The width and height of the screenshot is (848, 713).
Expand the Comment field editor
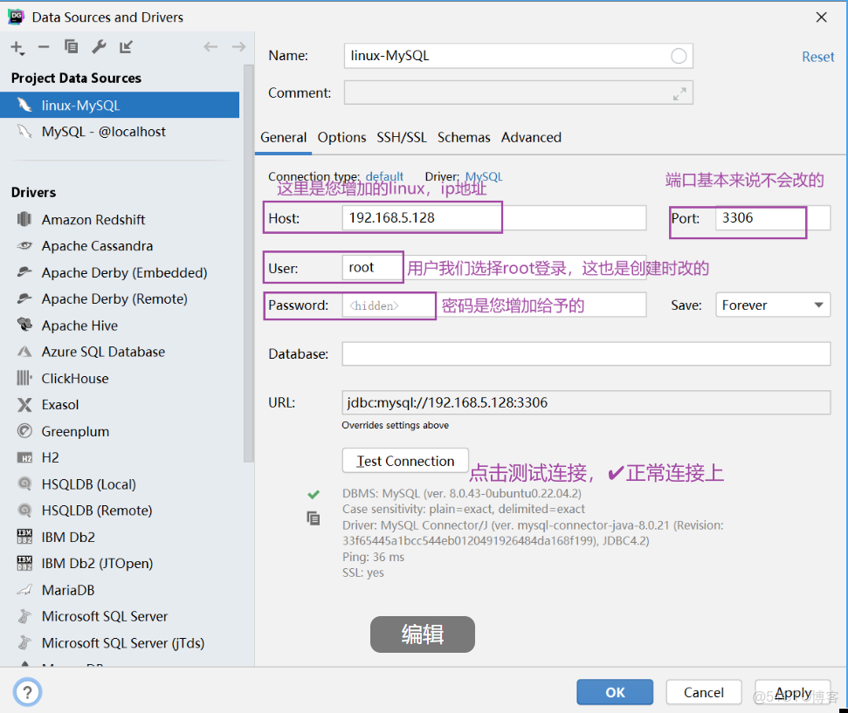679,93
